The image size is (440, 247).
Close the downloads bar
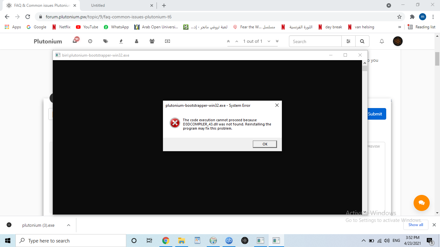click(434, 225)
